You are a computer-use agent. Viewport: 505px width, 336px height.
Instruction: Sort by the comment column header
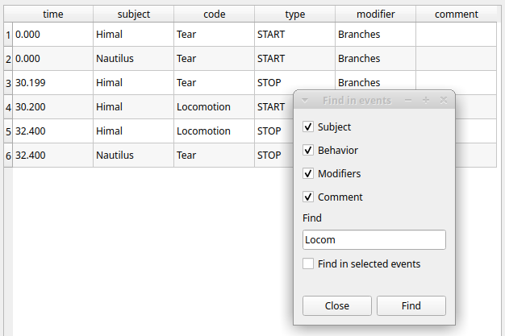(x=457, y=15)
